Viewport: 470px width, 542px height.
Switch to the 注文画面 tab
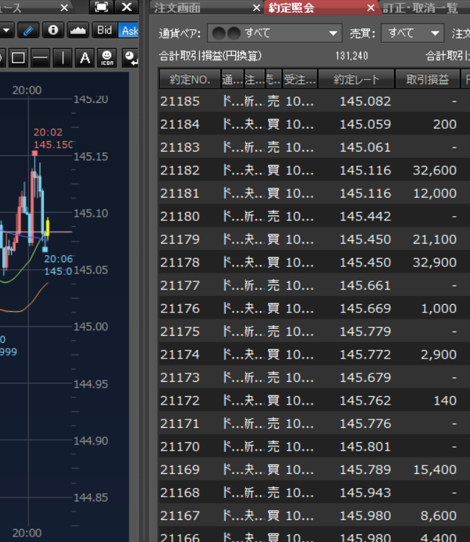[x=177, y=8]
